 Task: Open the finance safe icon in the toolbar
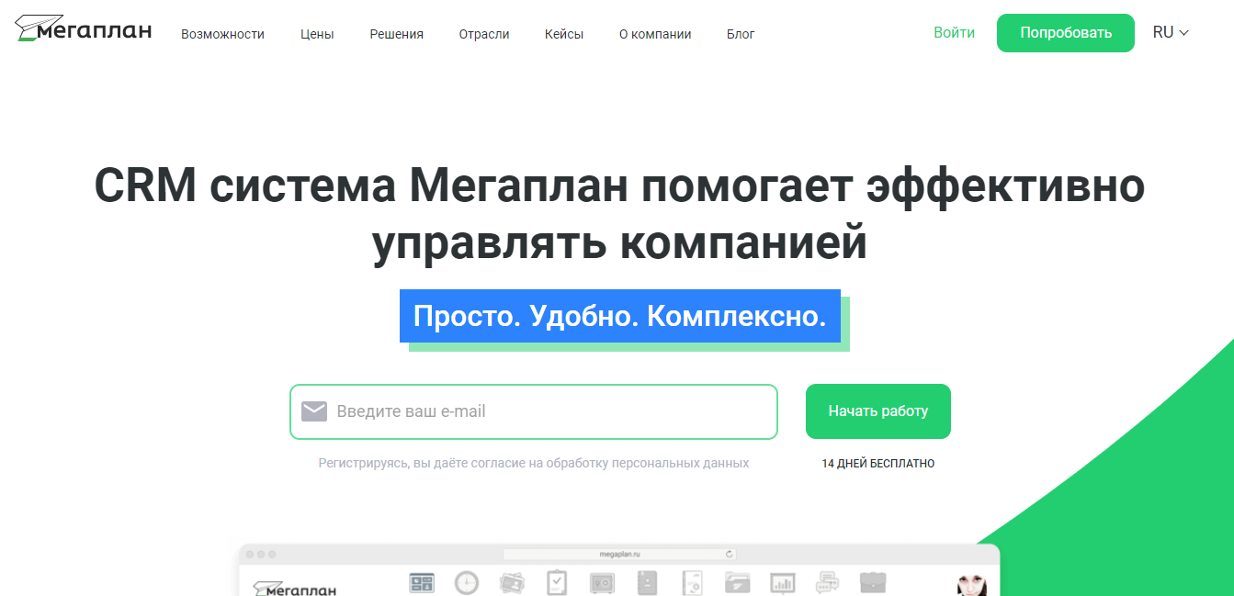pyautogui.click(x=602, y=582)
